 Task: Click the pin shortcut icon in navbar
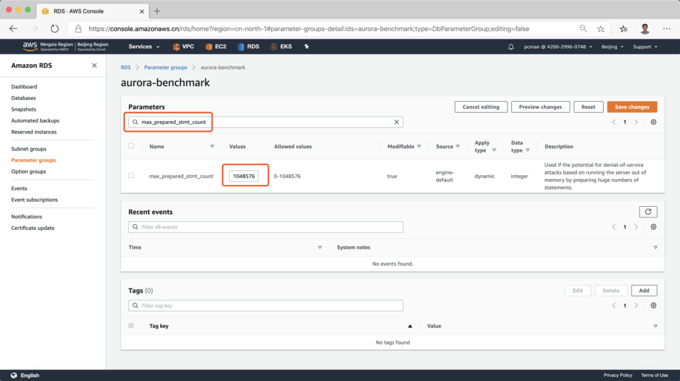(x=306, y=47)
